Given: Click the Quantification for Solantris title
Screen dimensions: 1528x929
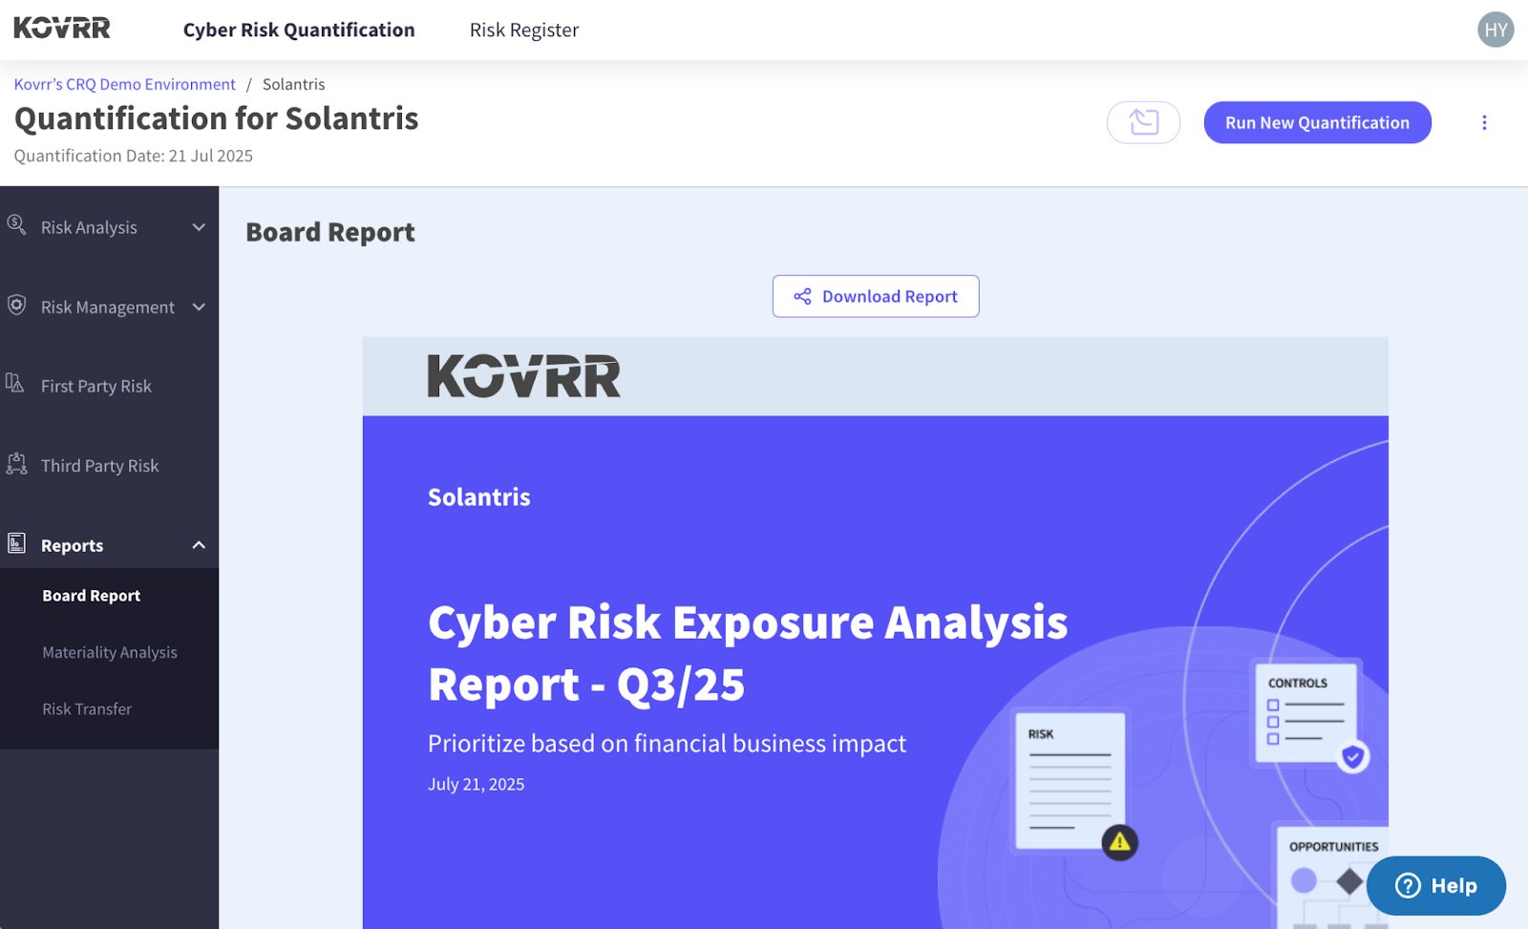Looking at the screenshot, I should point(216,118).
